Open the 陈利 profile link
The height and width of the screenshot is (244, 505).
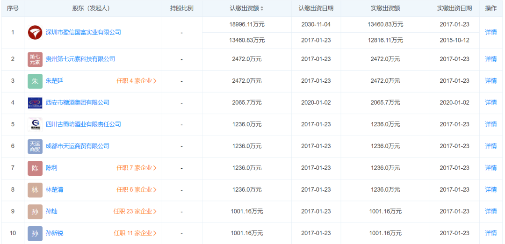click(51, 168)
